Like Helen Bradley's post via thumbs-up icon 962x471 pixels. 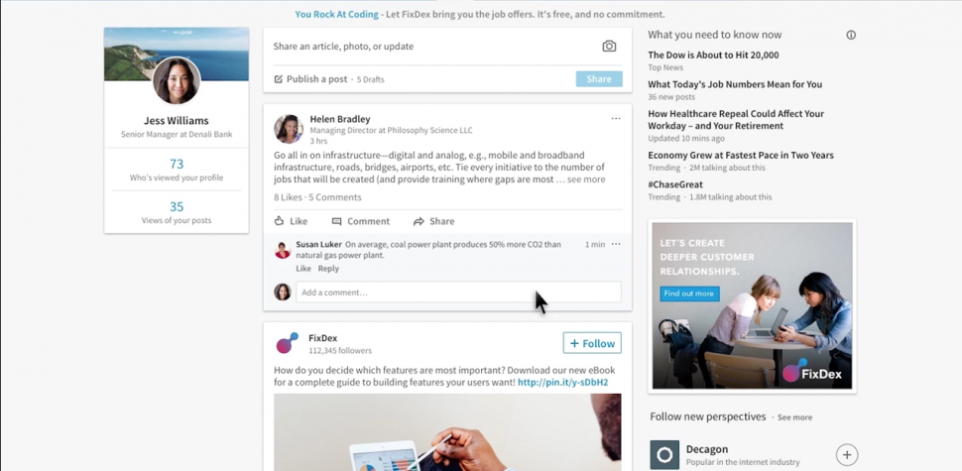point(279,221)
